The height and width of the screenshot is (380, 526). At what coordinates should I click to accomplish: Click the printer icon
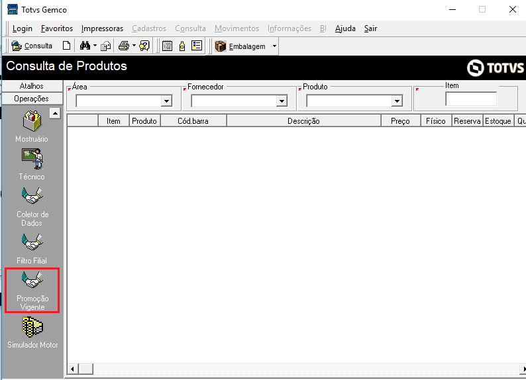click(124, 46)
